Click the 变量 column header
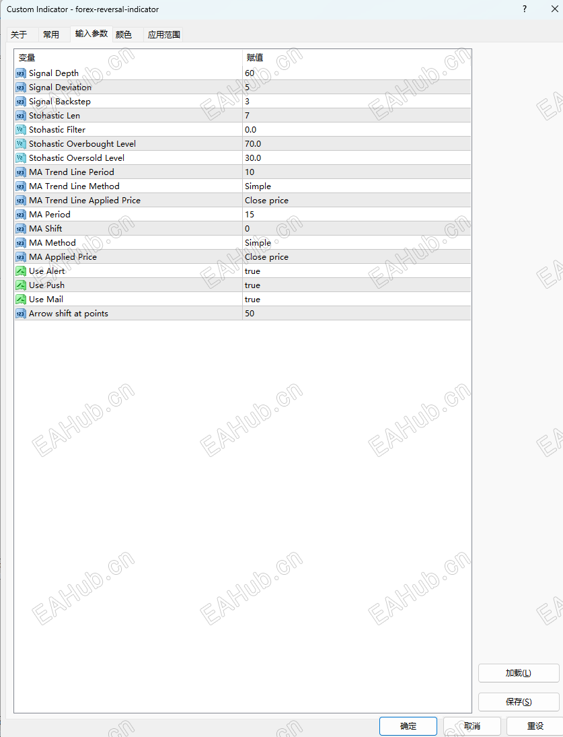Viewport: 563px width, 737px height. (x=128, y=58)
